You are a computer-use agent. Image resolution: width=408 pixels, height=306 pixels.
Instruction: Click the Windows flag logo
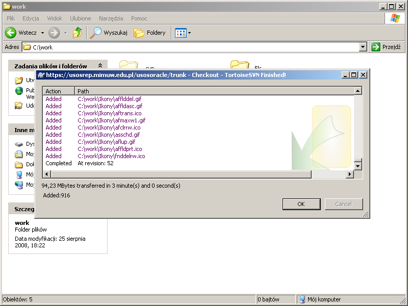tap(395, 18)
